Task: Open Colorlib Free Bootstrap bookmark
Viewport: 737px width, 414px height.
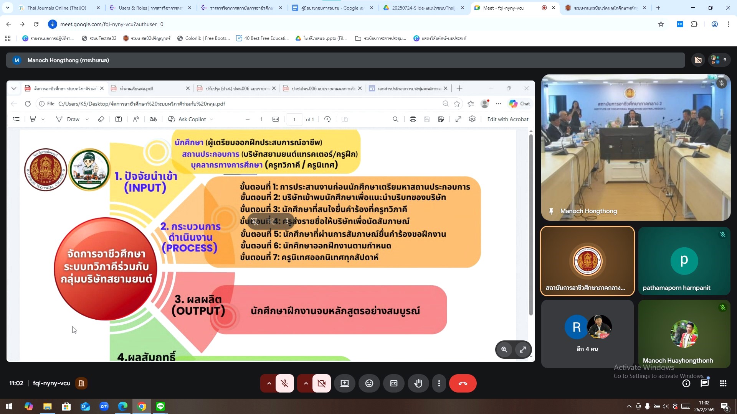Action: click(x=203, y=38)
